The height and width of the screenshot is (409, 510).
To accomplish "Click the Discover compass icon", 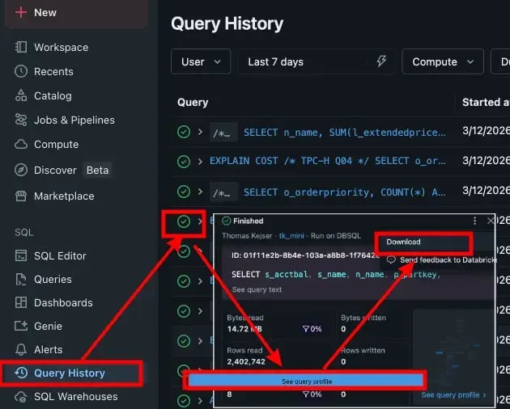I will pyautogui.click(x=21, y=170).
